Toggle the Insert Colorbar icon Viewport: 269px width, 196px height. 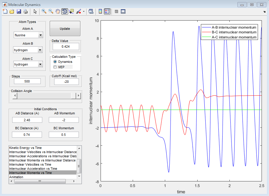[x=100, y=12]
